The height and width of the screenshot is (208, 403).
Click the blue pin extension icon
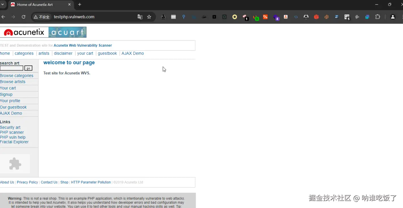[184, 17]
